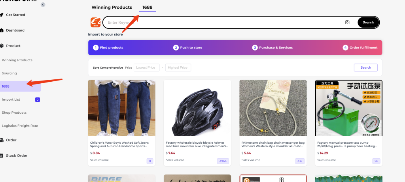
Task: Click the Lowest Price input field
Action: pos(146,68)
